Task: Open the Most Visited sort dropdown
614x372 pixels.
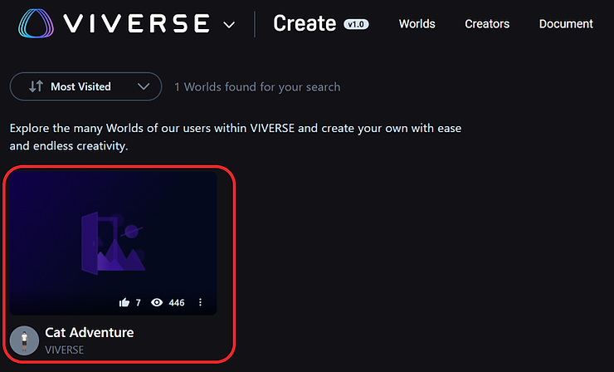Action: [85, 86]
